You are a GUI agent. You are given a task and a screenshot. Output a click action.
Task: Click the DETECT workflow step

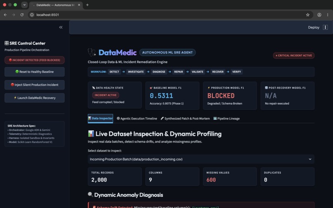114,72
